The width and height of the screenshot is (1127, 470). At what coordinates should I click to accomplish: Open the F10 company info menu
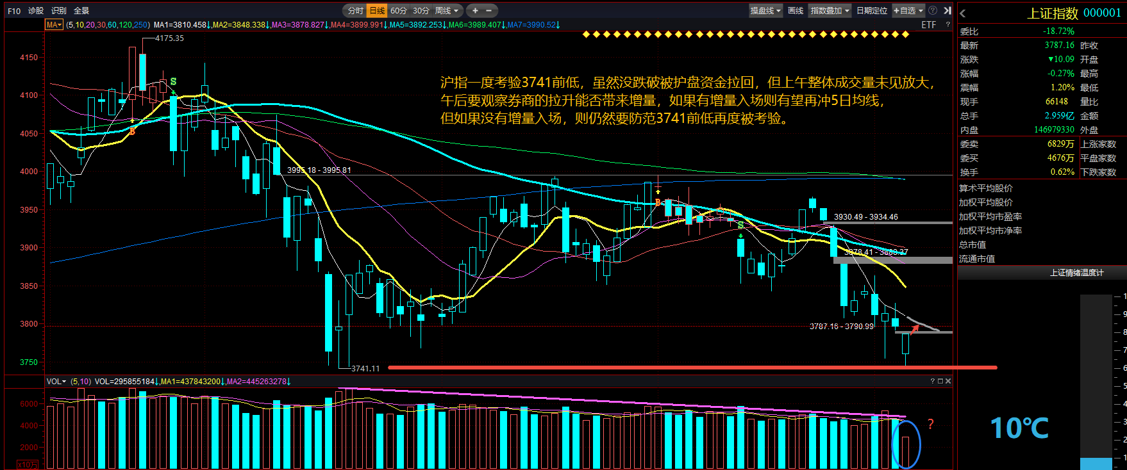click(14, 11)
